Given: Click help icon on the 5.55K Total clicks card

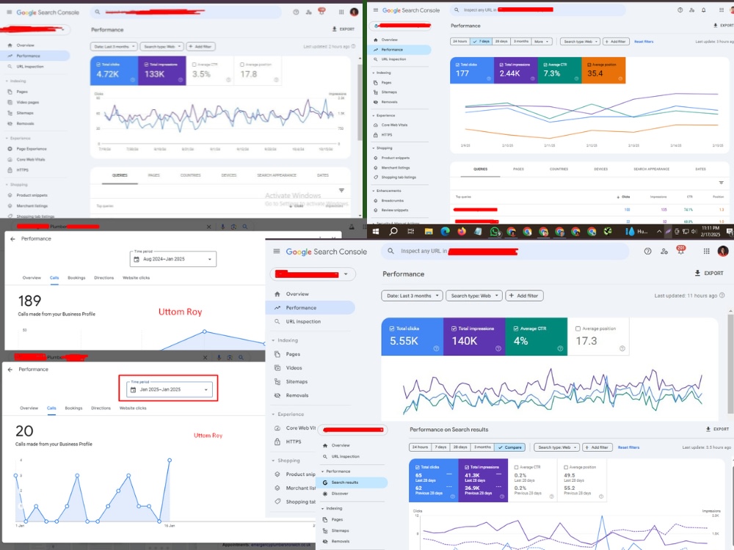Looking at the screenshot, I should (436, 348).
